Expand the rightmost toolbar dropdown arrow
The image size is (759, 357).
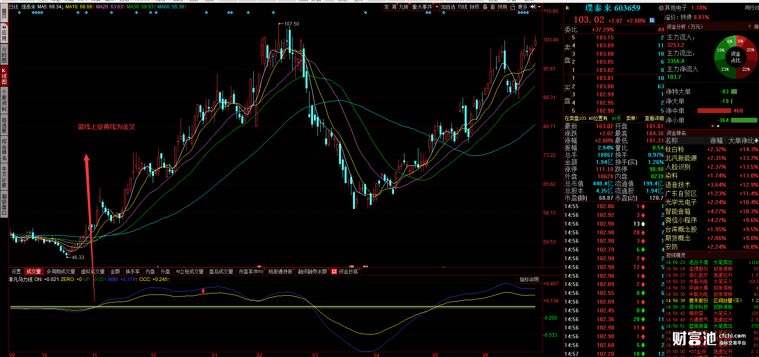point(539,7)
